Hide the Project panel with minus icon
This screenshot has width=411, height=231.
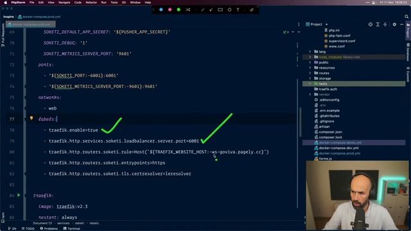coord(402,24)
